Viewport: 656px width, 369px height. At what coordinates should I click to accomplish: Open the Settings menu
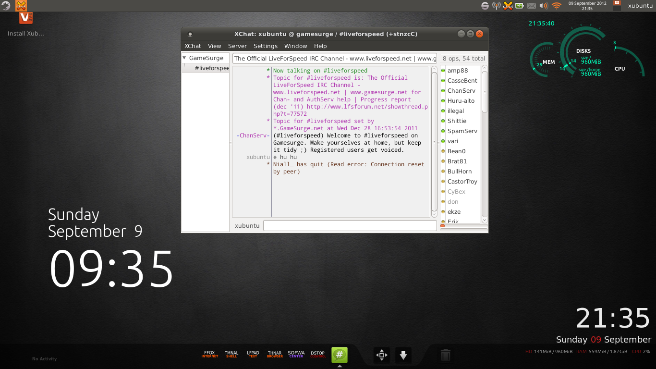pyautogui.click(x=266, y=46)
